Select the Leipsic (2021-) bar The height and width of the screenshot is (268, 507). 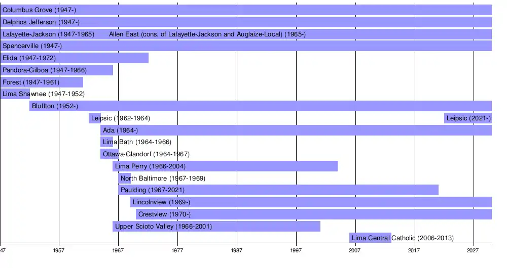(468, 118)
